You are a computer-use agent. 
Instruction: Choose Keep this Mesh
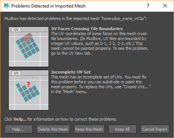[x=89, y=129]
